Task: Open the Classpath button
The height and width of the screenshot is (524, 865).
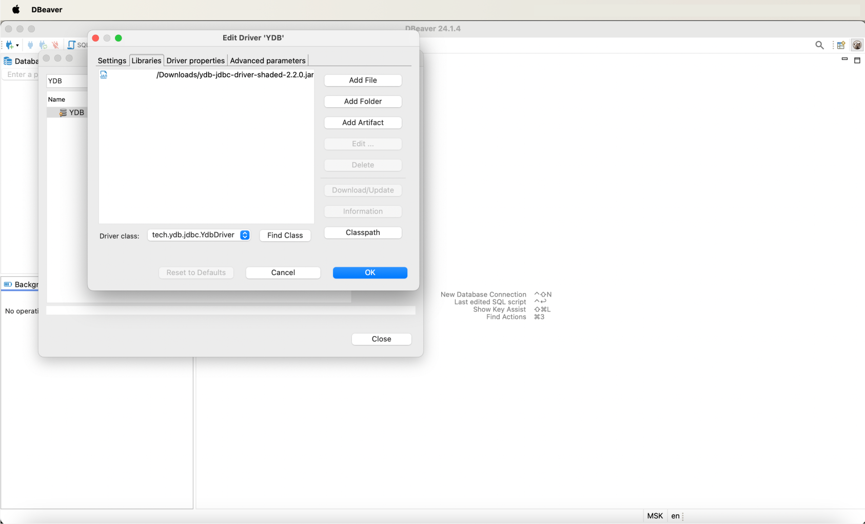Action: [363, 232]
